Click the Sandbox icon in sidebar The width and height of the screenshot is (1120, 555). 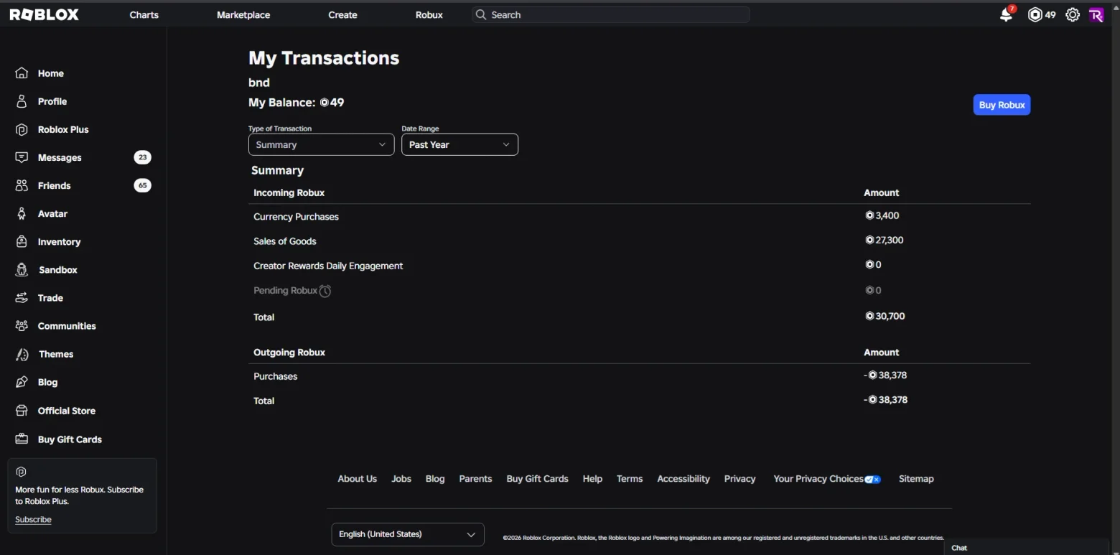22,270
